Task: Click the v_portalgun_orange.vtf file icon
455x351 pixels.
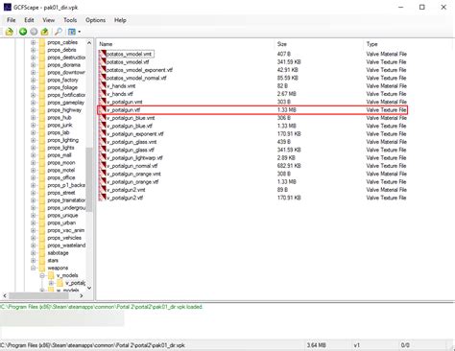Action: coord(103,181)
